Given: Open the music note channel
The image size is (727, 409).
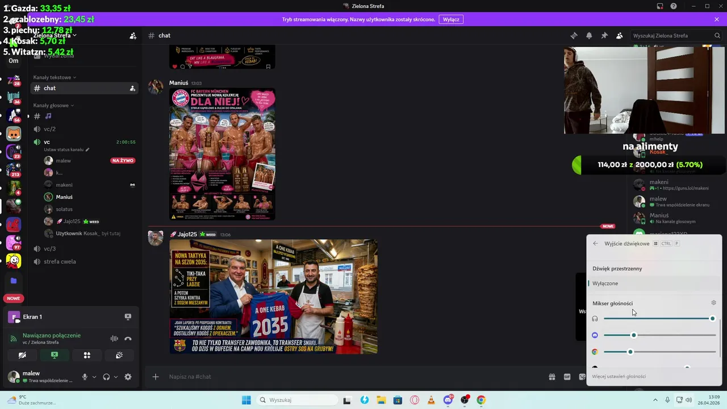Looking at the screenshot, I should (x=84, y=116).
